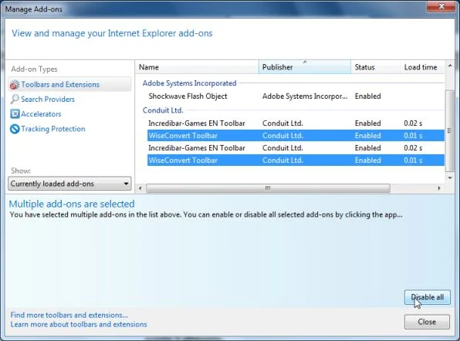Select Search Providers add-on type
This screenshot has width=460, height=341.
click(48, 99)
